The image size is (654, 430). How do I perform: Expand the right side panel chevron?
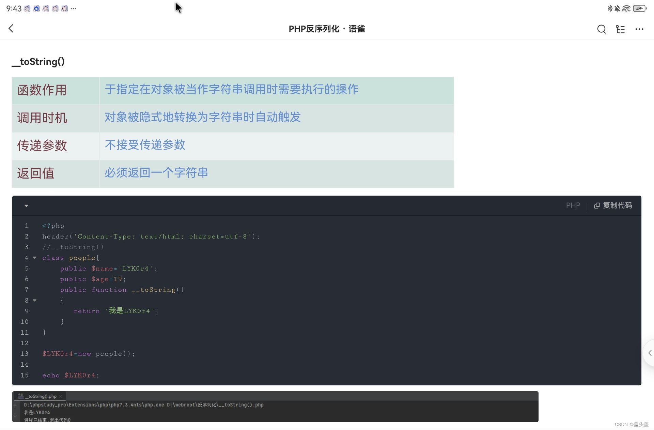pos(650,353)
